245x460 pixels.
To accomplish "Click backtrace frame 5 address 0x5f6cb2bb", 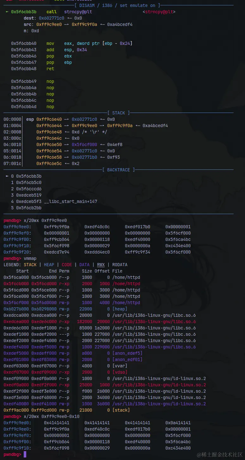I will pyautogui.click(x=29, y=208).
